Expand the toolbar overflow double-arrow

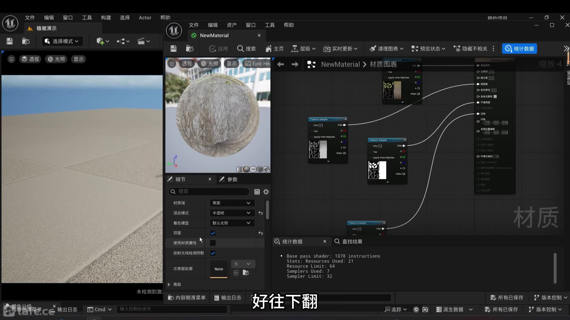(x=566, y=49)
